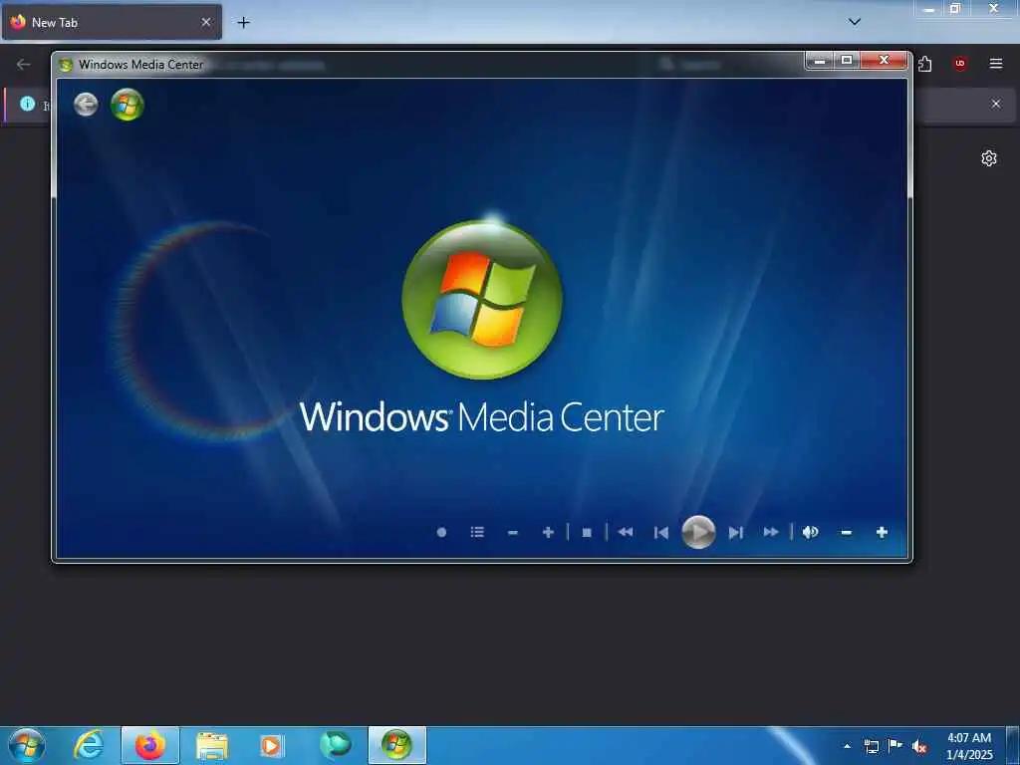Screen dimensions: 1020x765
Task: Click channel down minus button
Action: [x=513, y=533]
